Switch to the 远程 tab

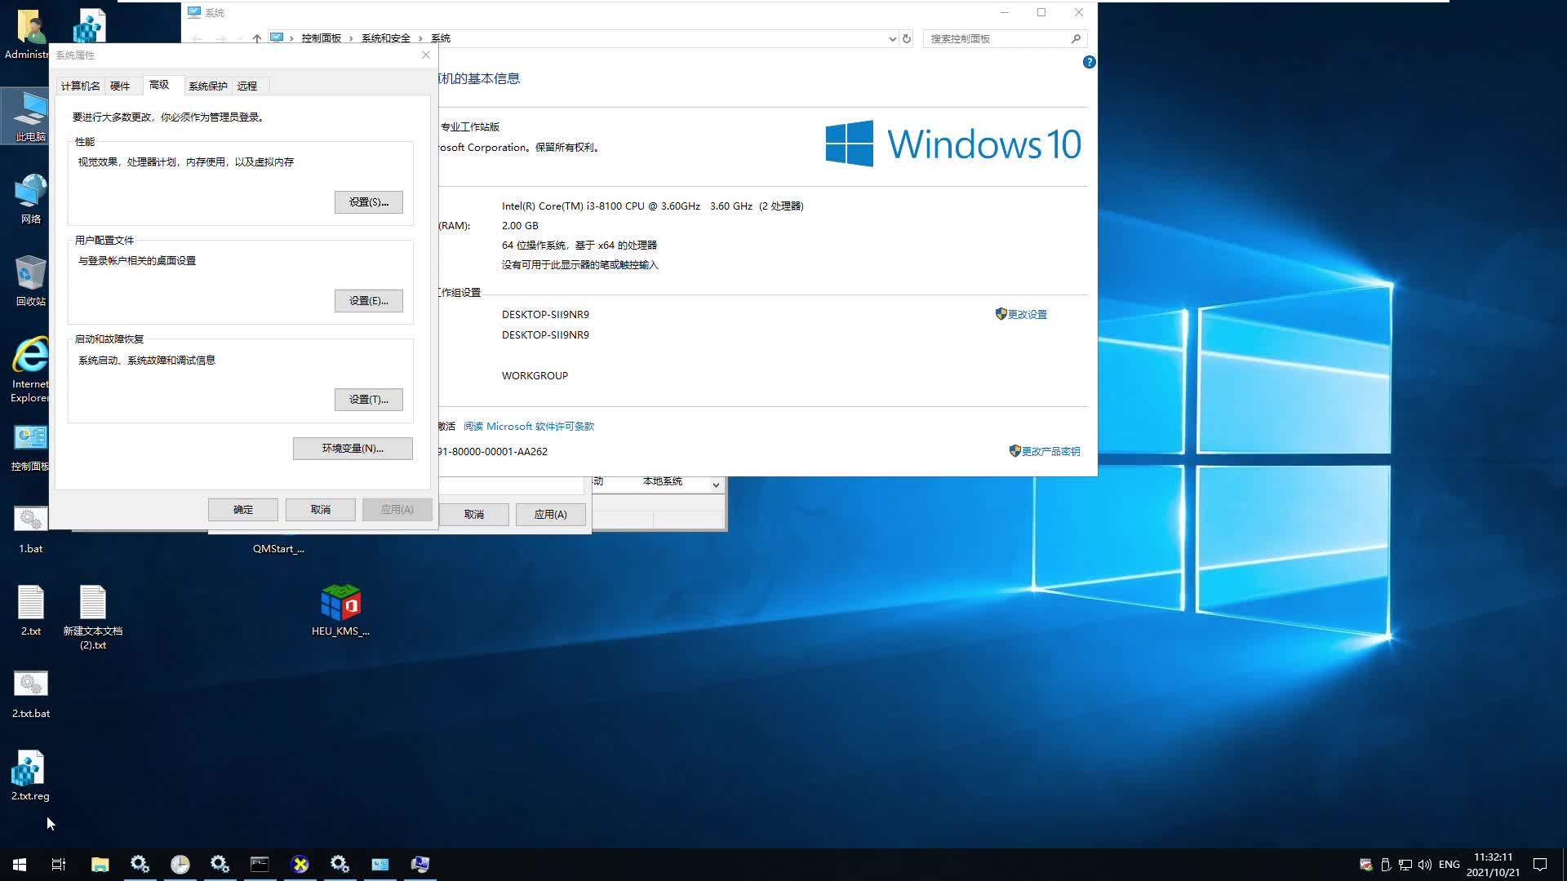246,86
